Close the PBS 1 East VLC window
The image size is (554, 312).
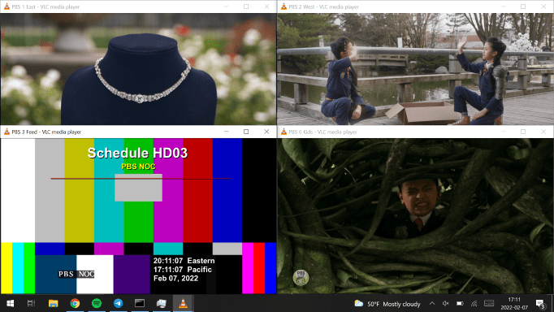266,6
